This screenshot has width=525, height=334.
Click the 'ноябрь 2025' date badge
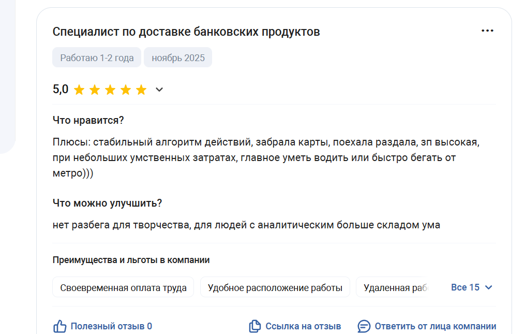178,58
